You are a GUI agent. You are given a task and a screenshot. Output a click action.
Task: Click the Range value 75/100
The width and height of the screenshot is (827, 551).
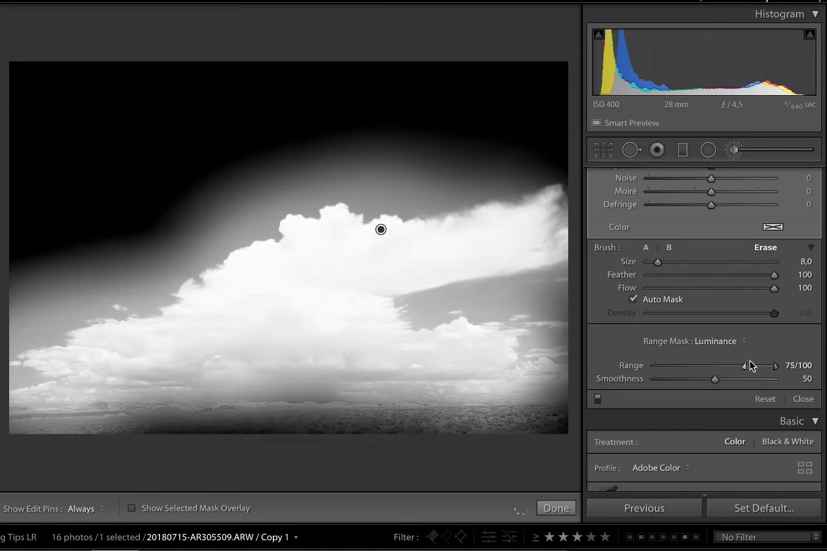coord(798,365)
